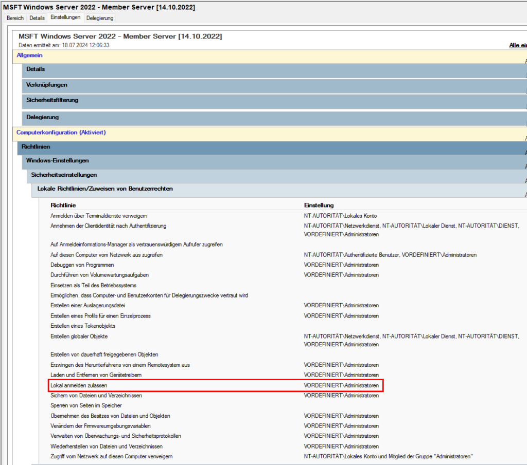Select 'Erstellen eines Profils für einen Einzelprozess'
Screen dimensions: 527x465
click(100, 315)
